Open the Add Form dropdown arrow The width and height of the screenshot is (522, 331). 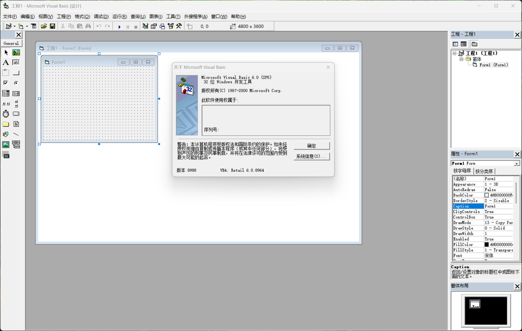tap(27, 26)
